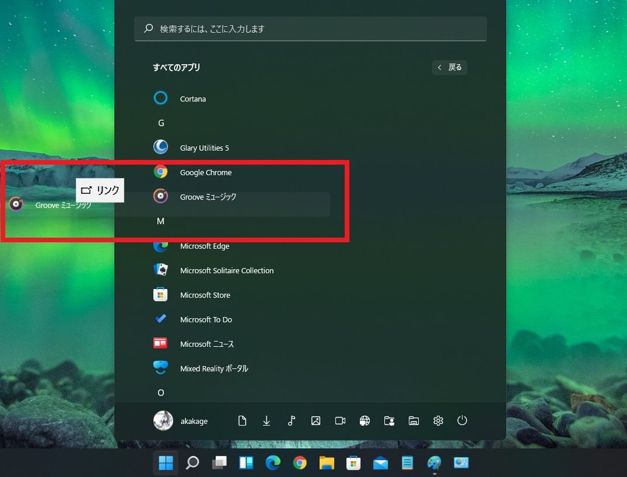Select the O letter group header
627x477 pixels.
[x=161, y=392]
